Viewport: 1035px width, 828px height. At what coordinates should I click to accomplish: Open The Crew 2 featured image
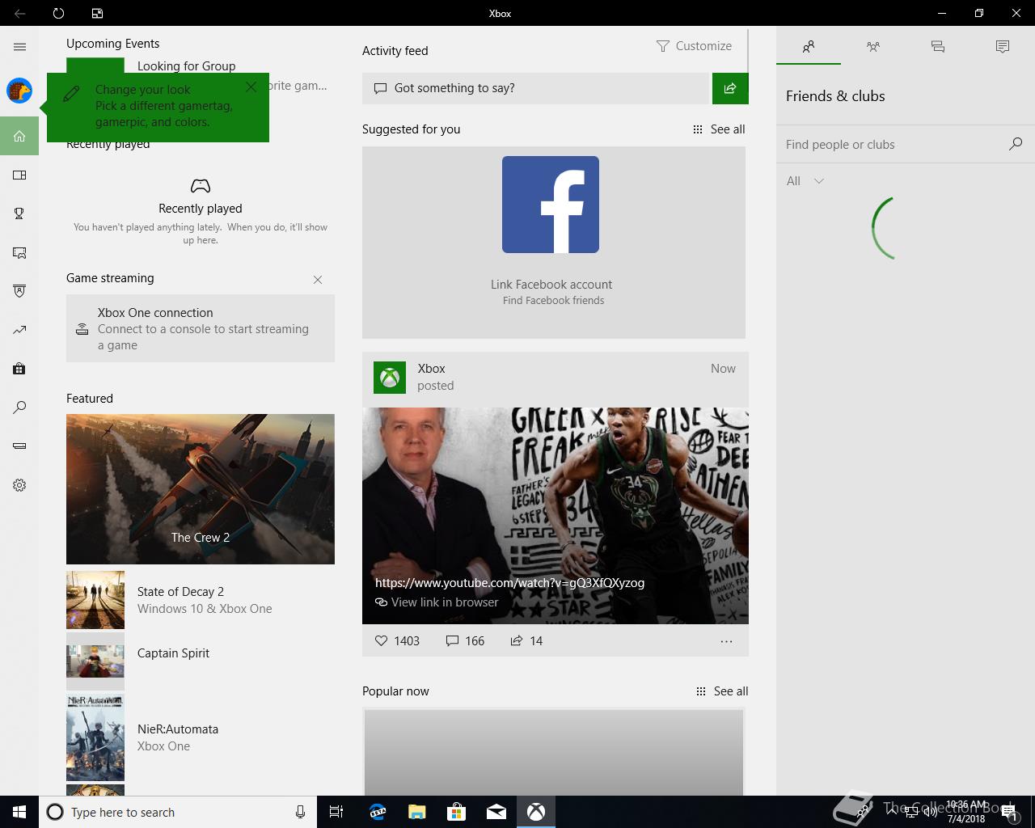point(201,489)
